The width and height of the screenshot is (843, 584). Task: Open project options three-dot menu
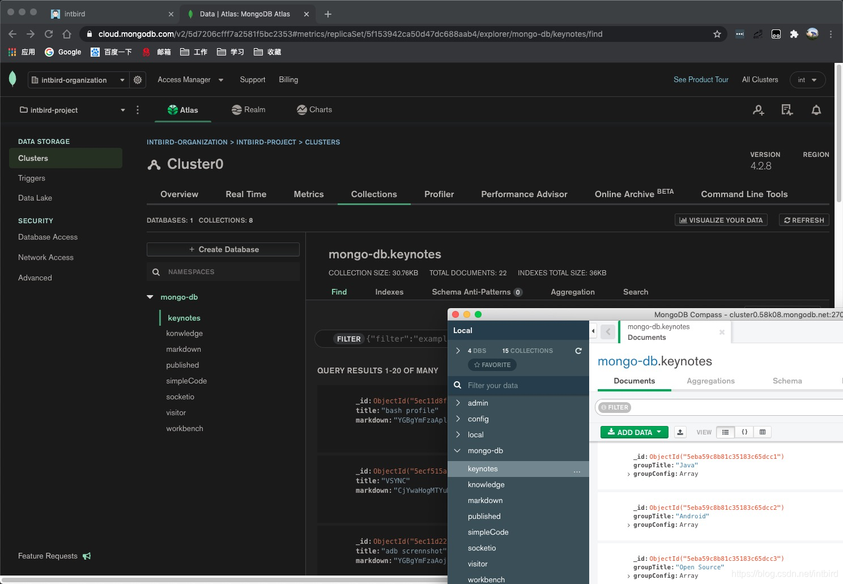pos(138,110)
